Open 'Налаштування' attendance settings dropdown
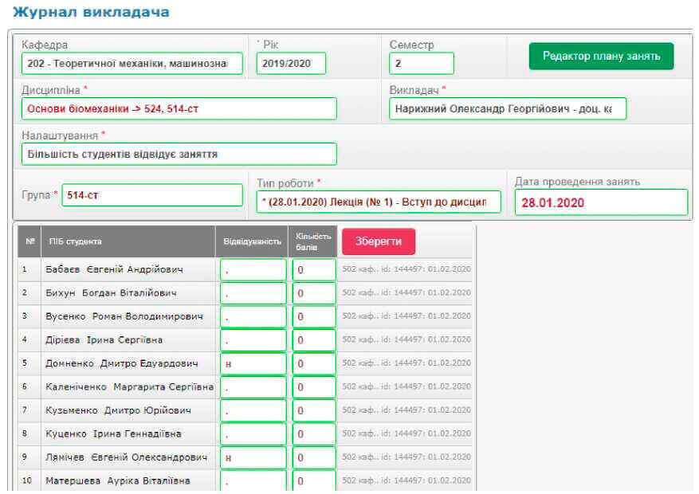 [x=179, y=154]
